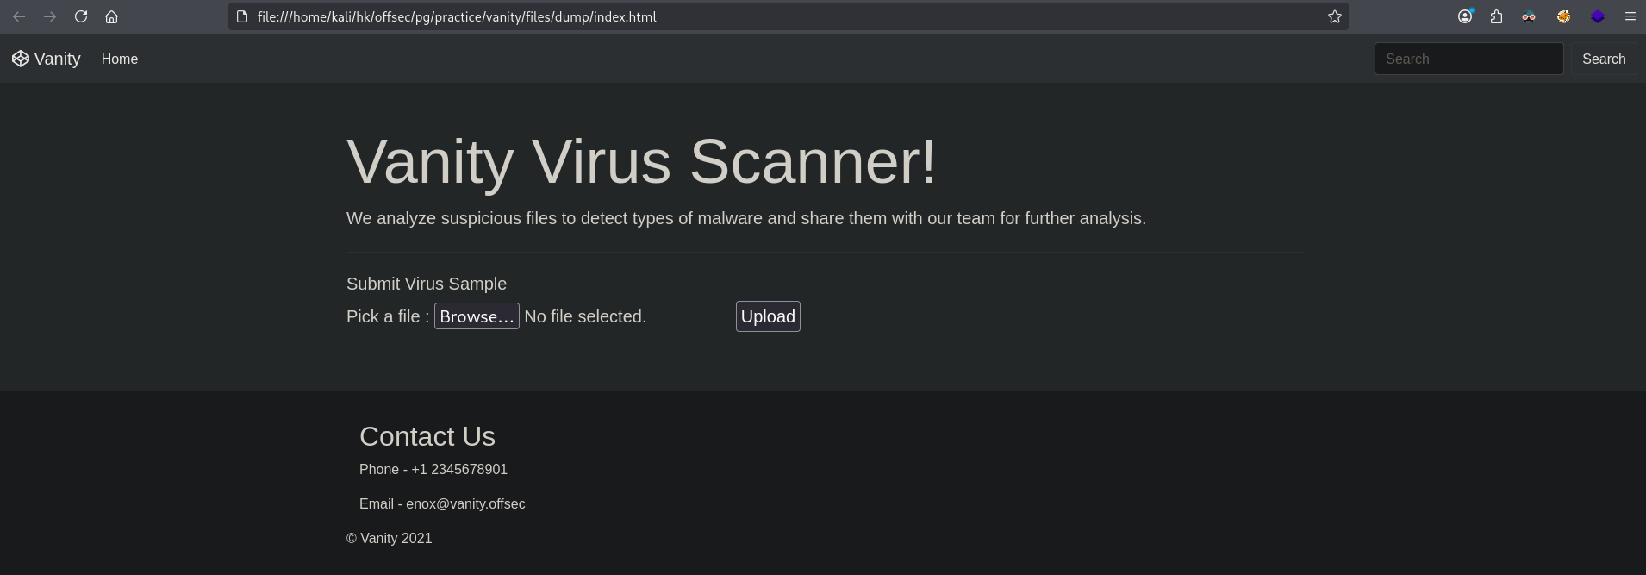The height and width of the screenshot is (575, 1646).
Task: Click the Vanity brand logo
Action: point(47,59)
